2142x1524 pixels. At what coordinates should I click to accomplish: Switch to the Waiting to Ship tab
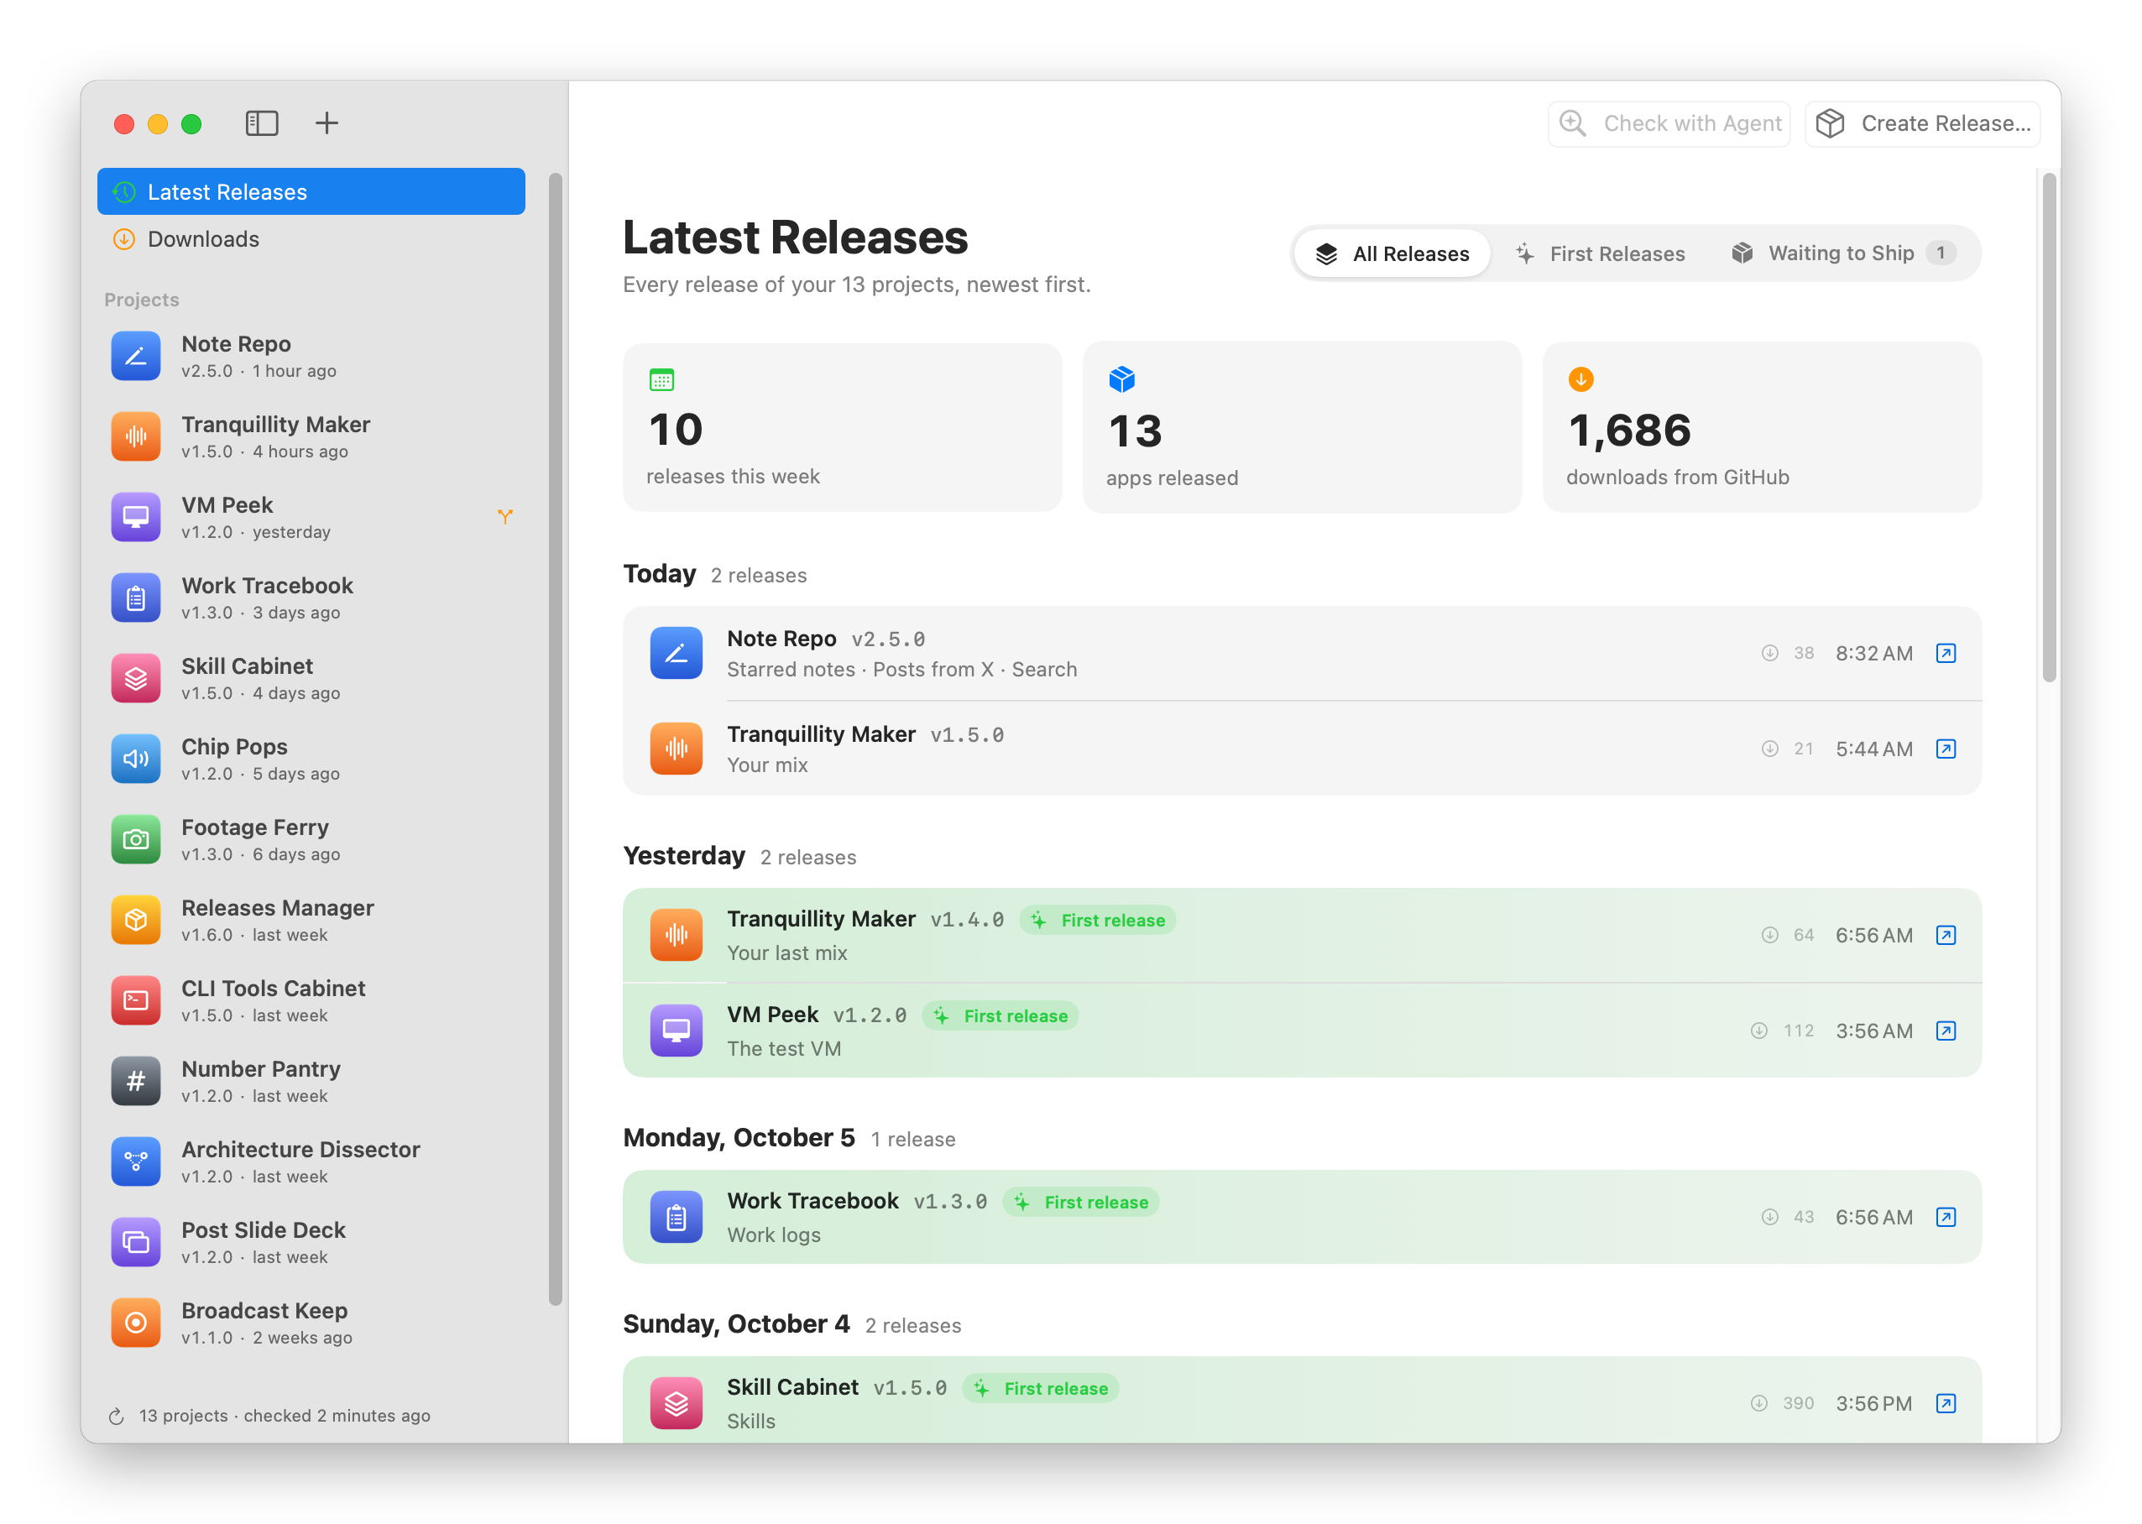(1843, 253)
